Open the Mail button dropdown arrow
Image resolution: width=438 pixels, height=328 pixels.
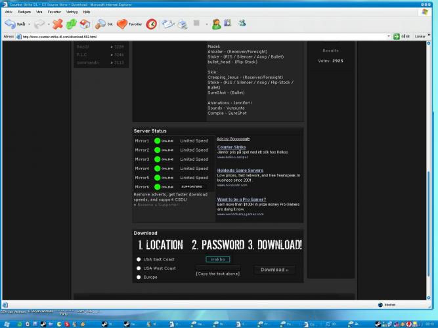(175, 24)
